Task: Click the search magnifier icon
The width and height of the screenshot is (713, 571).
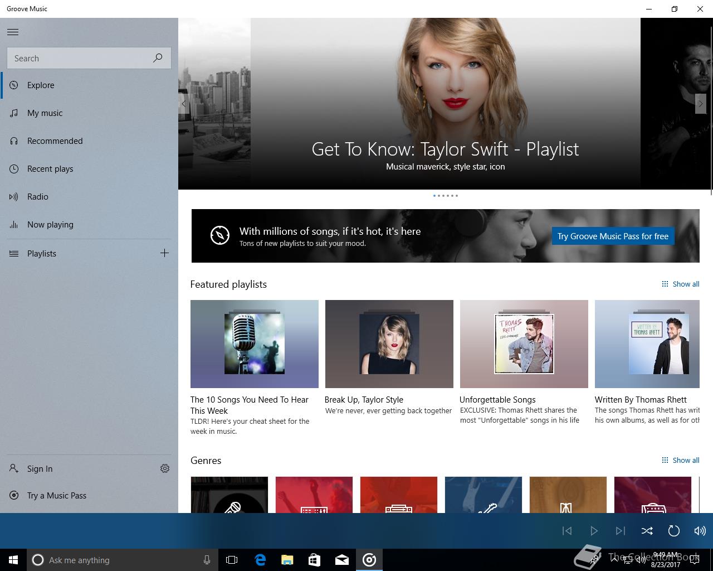Action: [158, 58]
